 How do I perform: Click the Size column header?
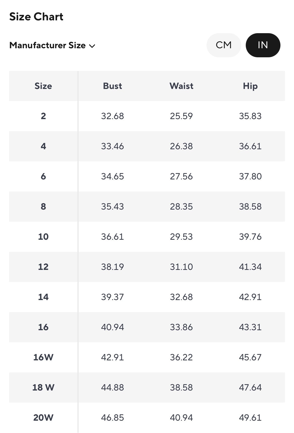pyautogui.click(x=43, y=86)
